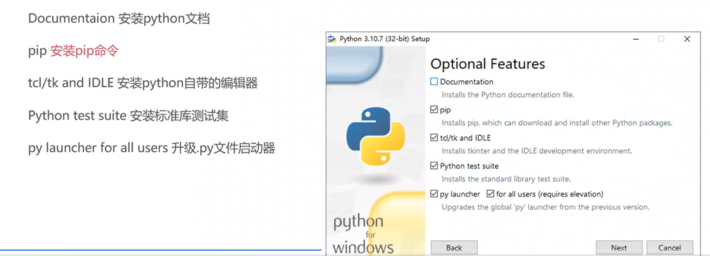710x256 pixels.
Task: Uncheck the Python test suite option
Action: [x=434, y=166]
